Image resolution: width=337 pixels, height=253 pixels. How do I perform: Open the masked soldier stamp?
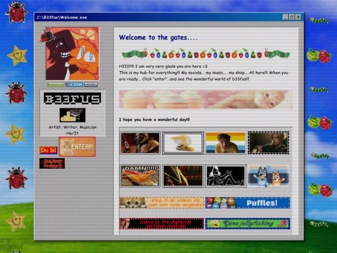click(x=140, y=143)
